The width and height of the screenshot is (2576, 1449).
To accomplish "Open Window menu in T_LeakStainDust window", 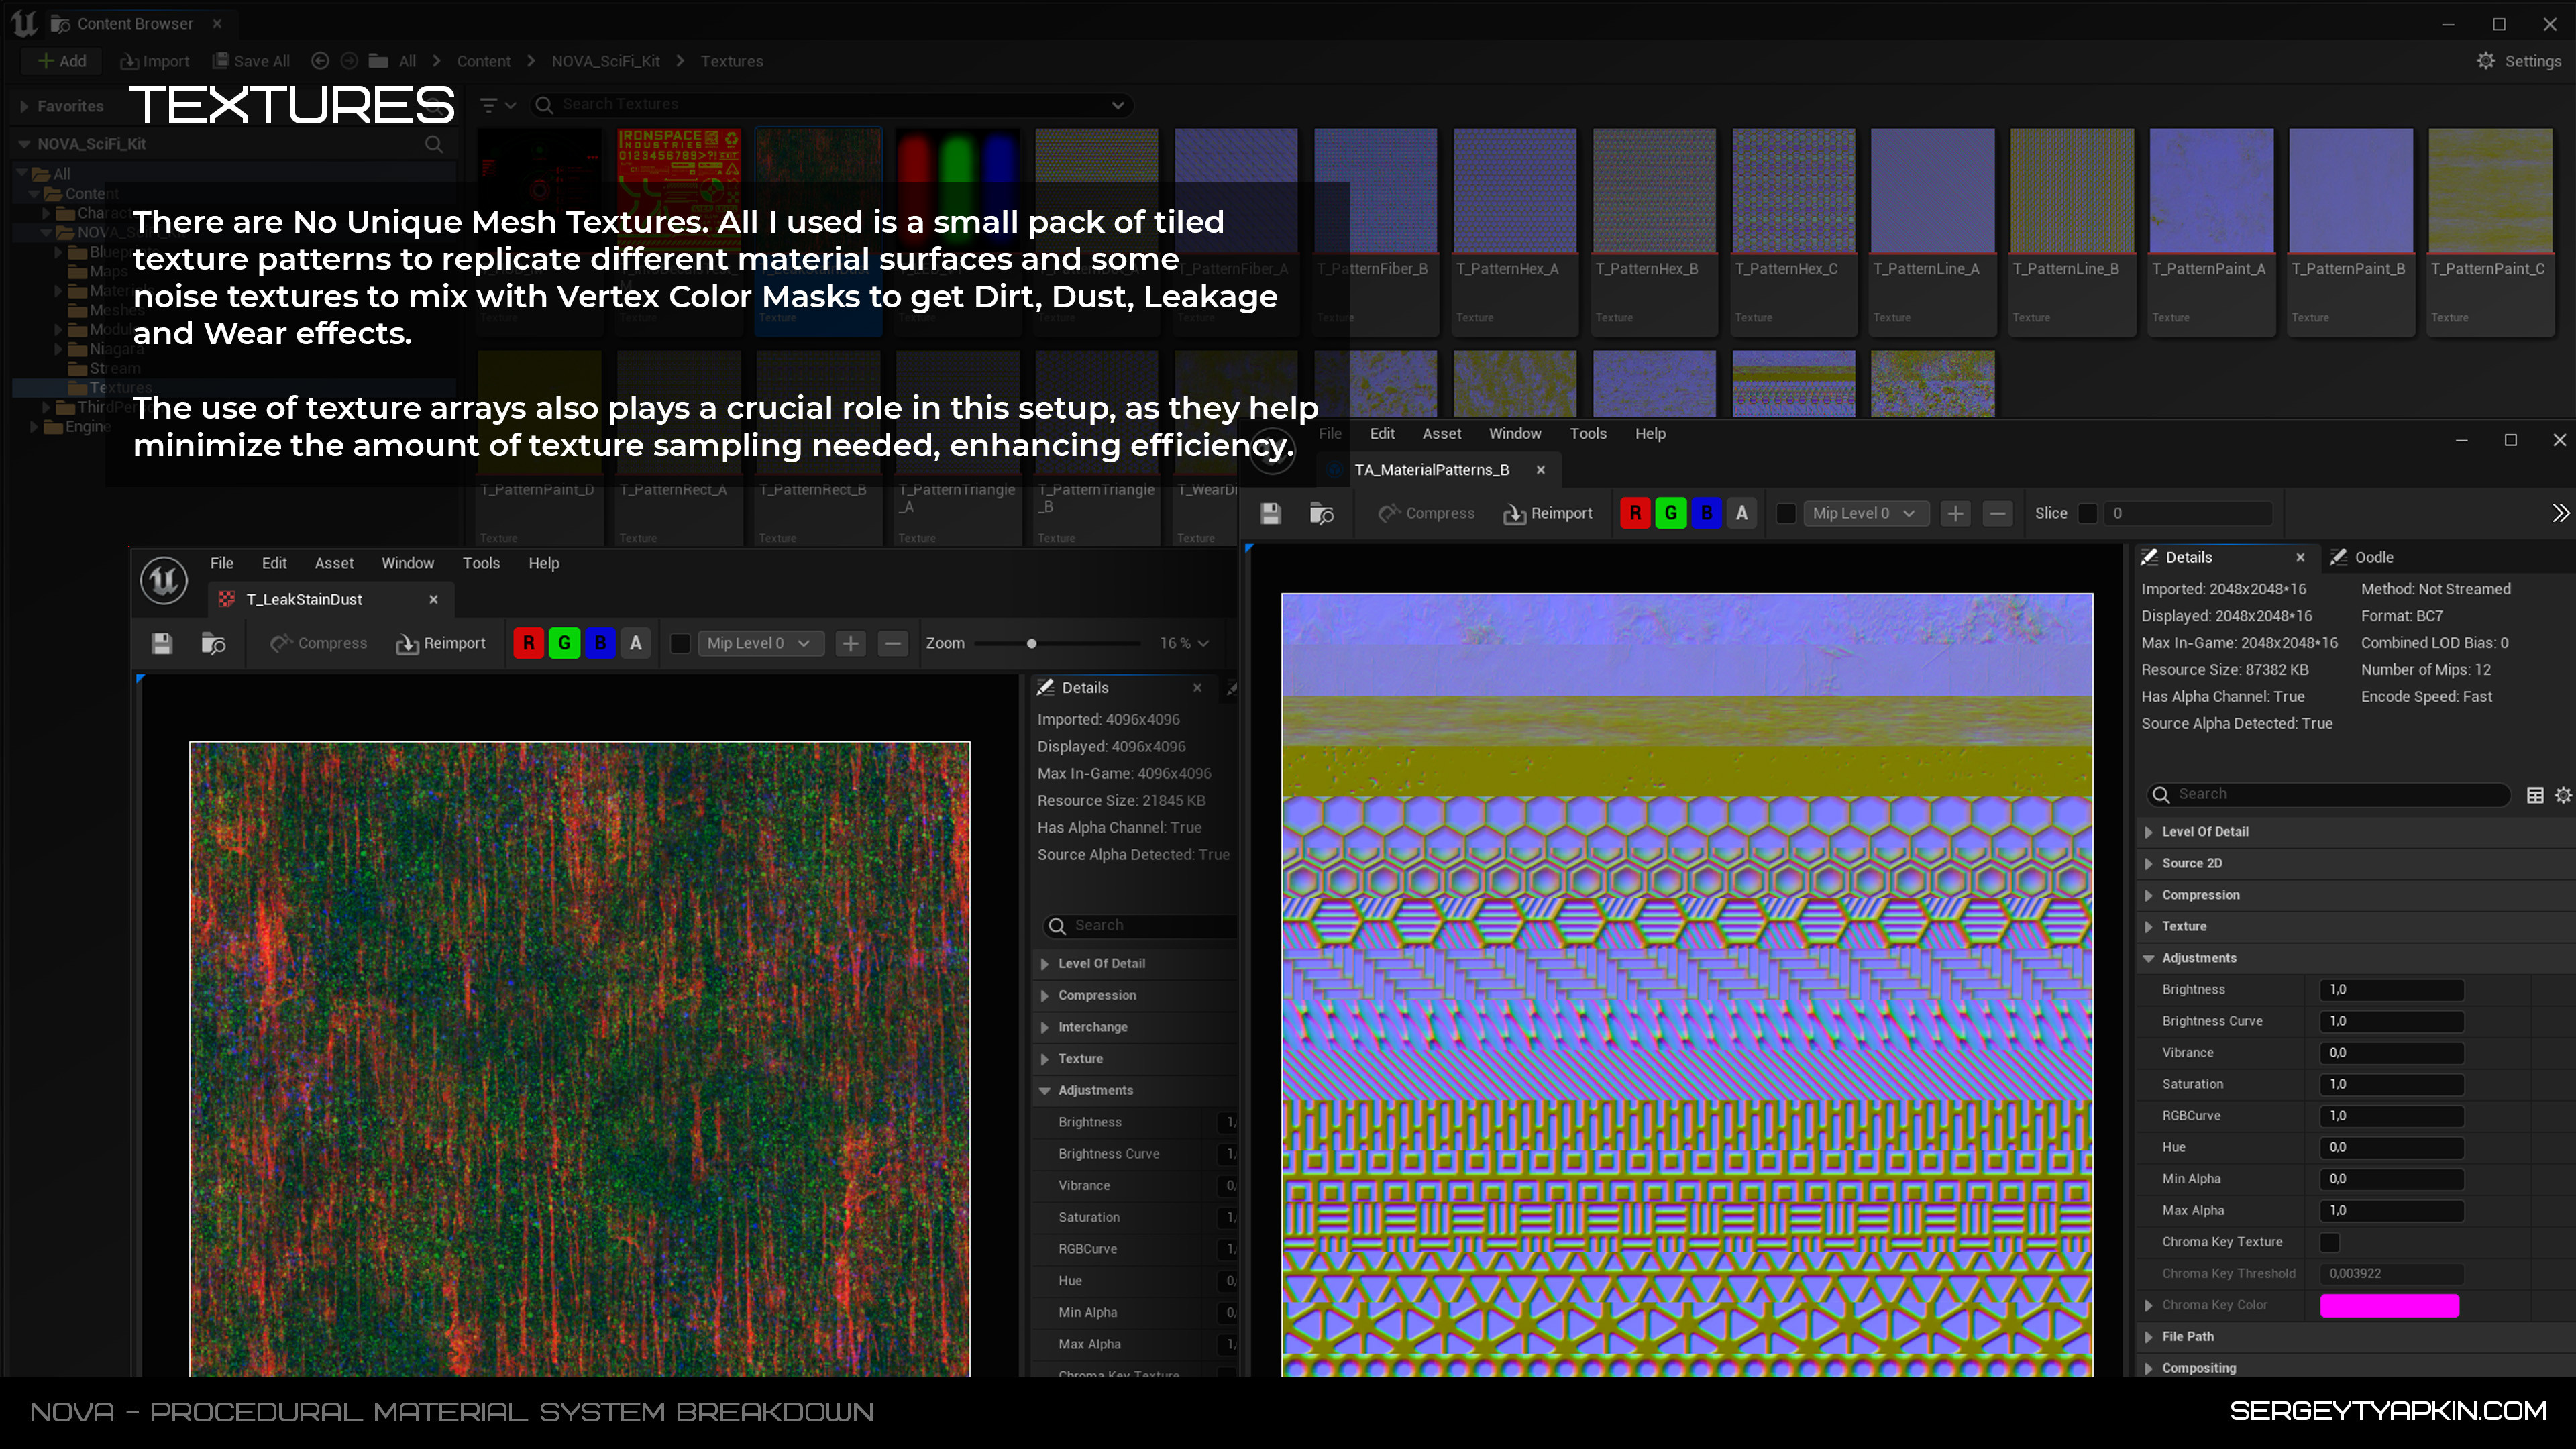I will click(x=407, y=563).
